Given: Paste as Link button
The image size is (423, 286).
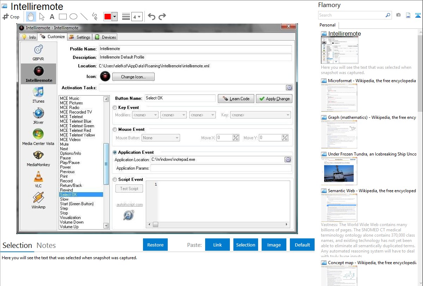Looking at the screenshot, I should coord(218,245).
